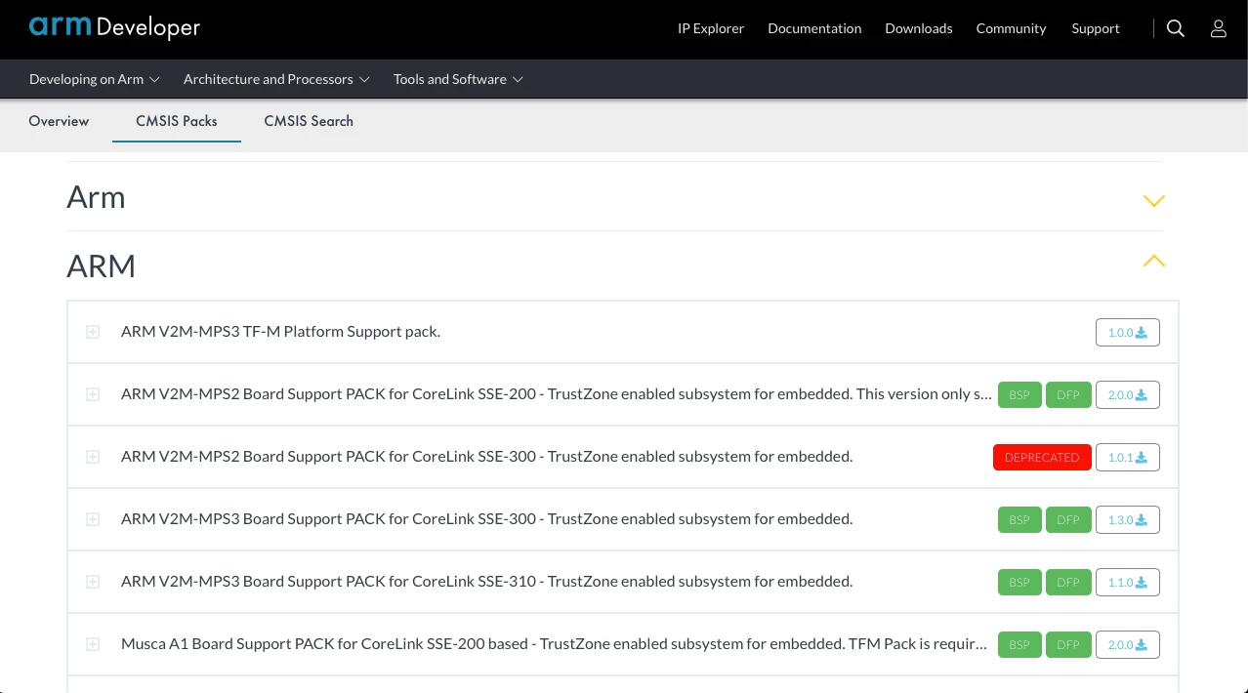The image size is (1248, 693).
Task: Switch to the Overview tab
Action: (x=59, y=121)
